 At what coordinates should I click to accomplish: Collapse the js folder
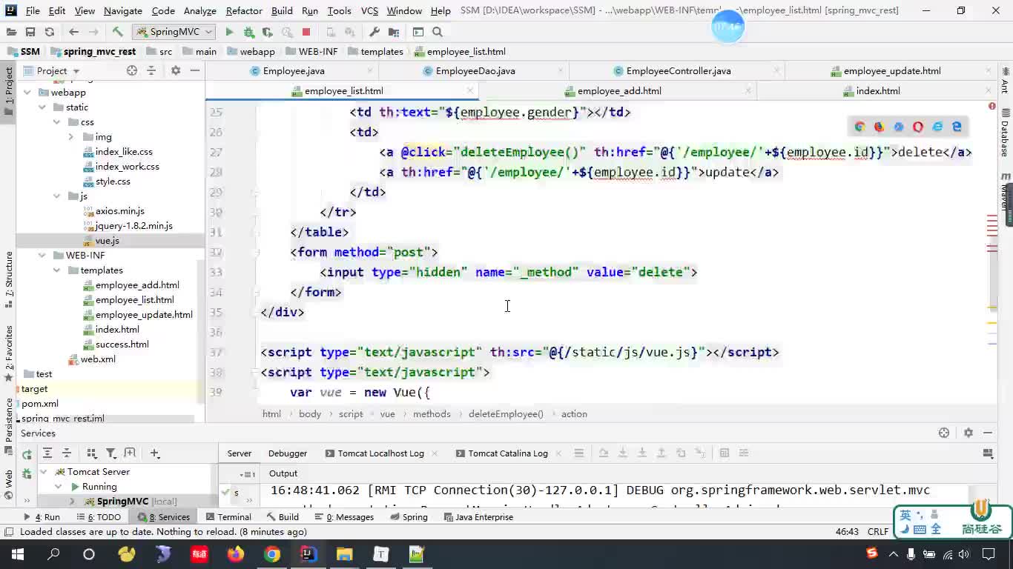click(x=57, y=196)
